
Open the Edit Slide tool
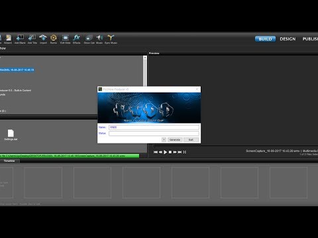point(66,40)
